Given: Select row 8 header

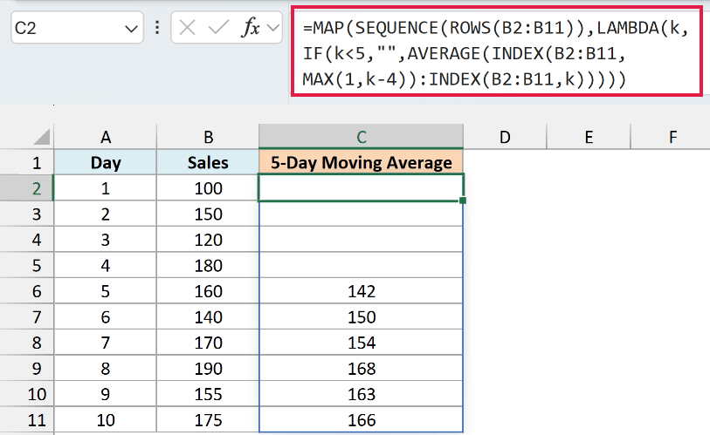Looking at the screenshot, I should click(27, 343).
